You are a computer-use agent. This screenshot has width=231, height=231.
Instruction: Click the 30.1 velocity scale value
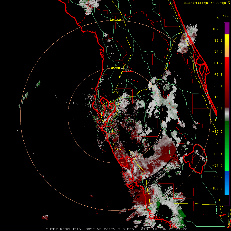pos(218,86)
